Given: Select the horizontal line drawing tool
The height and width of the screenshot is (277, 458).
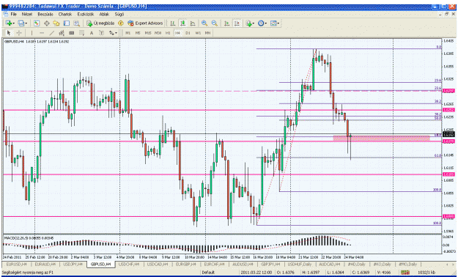Looking at the screenshot, I should (42, 33).
